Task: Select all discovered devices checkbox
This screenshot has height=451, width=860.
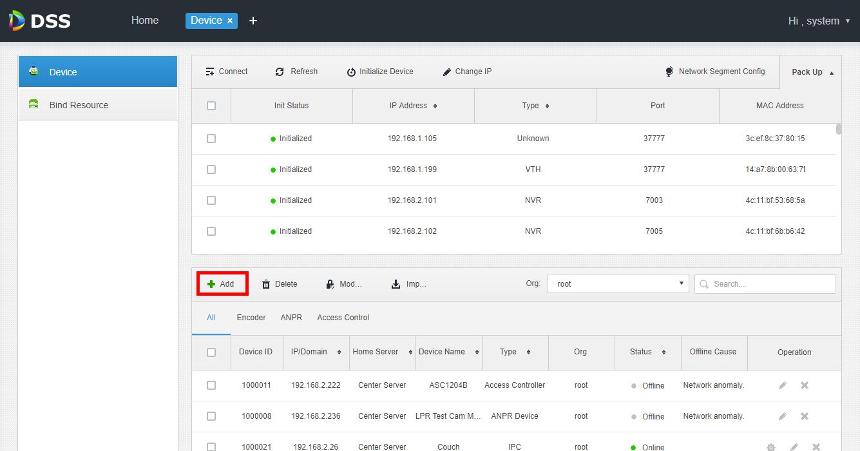Action: point(211,106)
